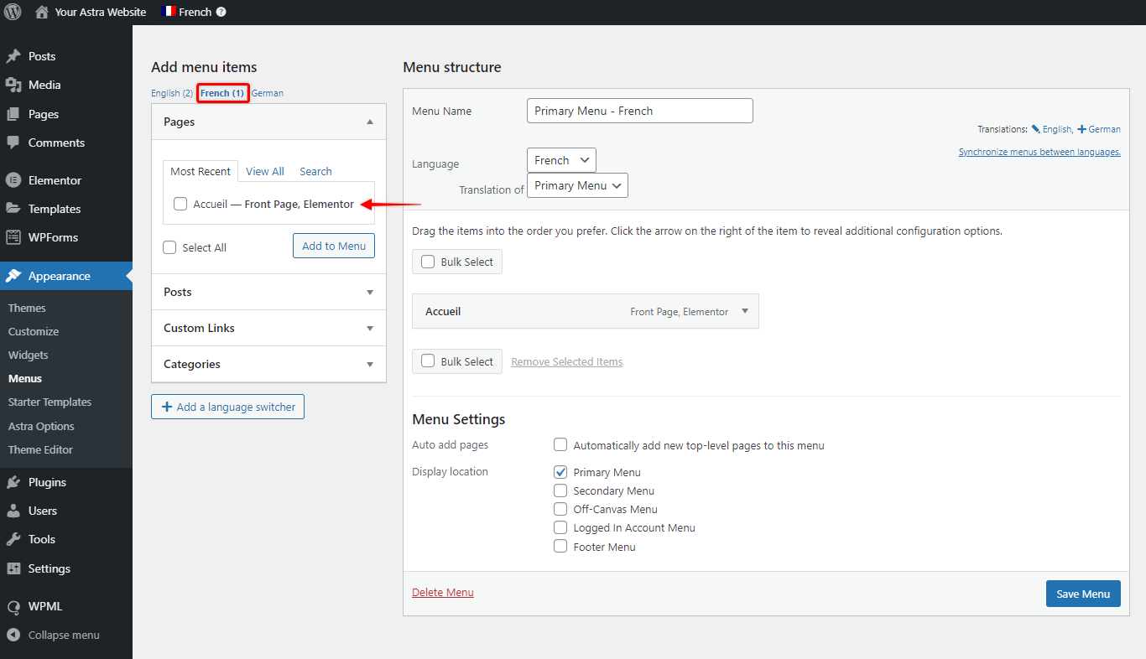Expand the Accueil menu item options arrow

tap(745, 311)
